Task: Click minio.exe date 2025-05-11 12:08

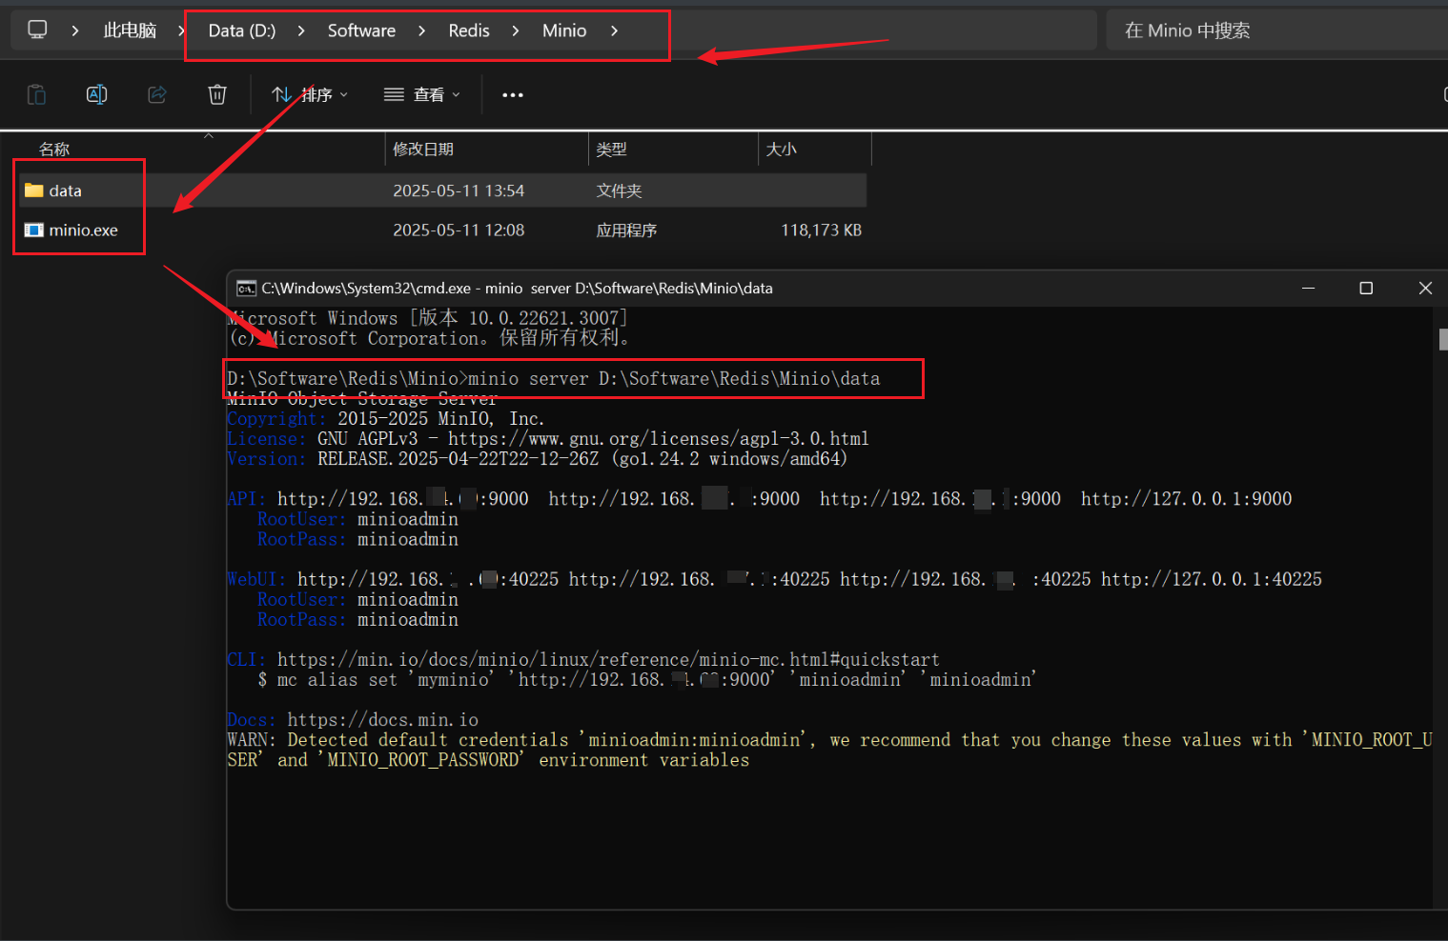Action: 459,230
